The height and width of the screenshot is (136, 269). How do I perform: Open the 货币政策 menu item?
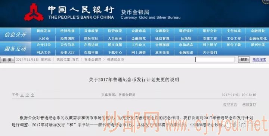pos(91,31)
